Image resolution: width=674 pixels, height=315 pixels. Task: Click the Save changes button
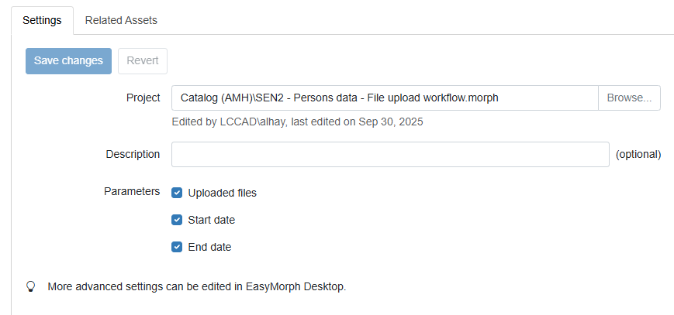pyautogui.click(x=68, y=61)
